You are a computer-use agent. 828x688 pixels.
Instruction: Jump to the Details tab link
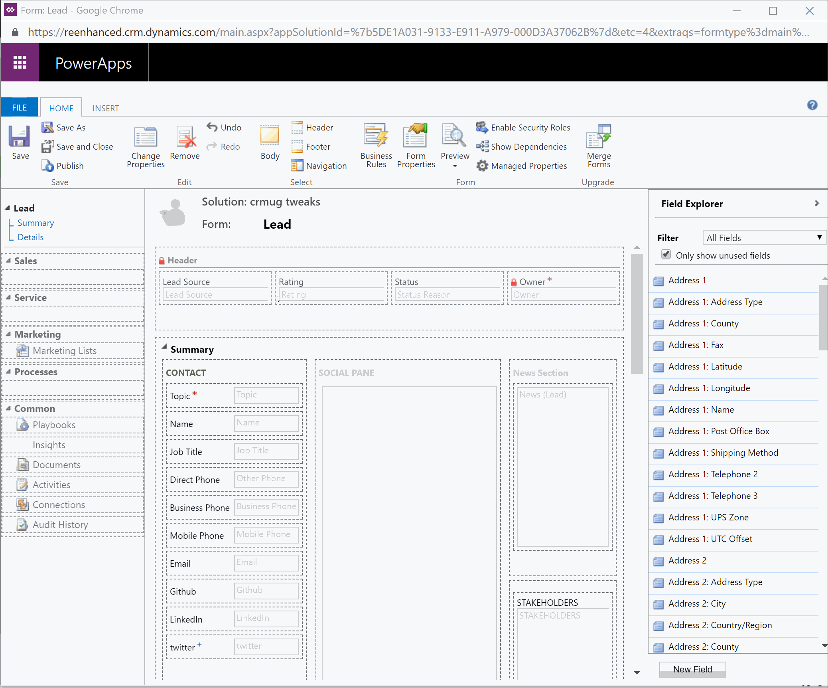coord(31,237)
